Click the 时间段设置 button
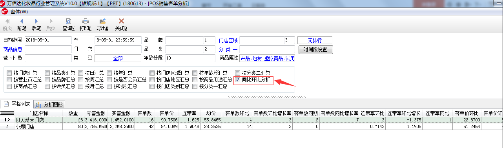Screen dimensions: 503x148 pyautogui.click(x=315, y=50)
